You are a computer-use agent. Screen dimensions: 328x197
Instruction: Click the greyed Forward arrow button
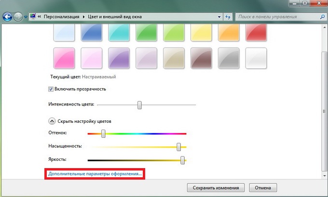coord(18,17)
